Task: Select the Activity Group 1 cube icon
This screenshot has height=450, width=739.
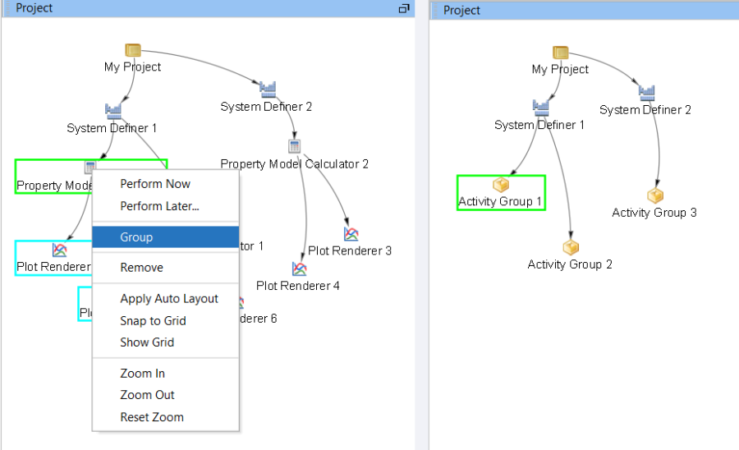Action: [500, 186]
